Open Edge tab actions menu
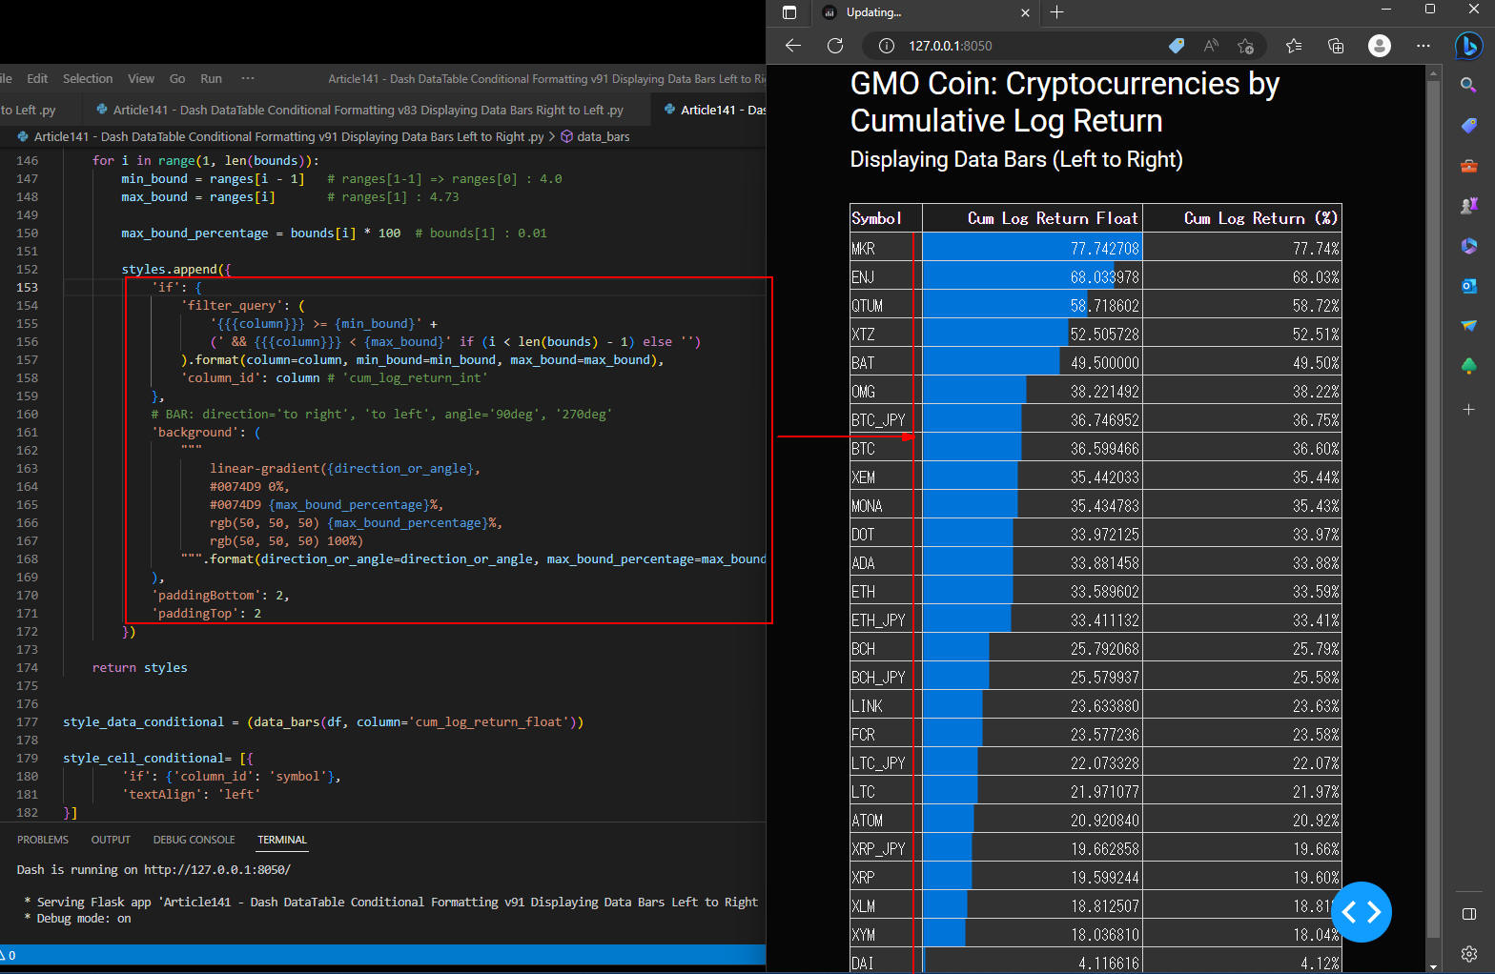The height and width of the screenshot is (974, 1495). (789, 12)
